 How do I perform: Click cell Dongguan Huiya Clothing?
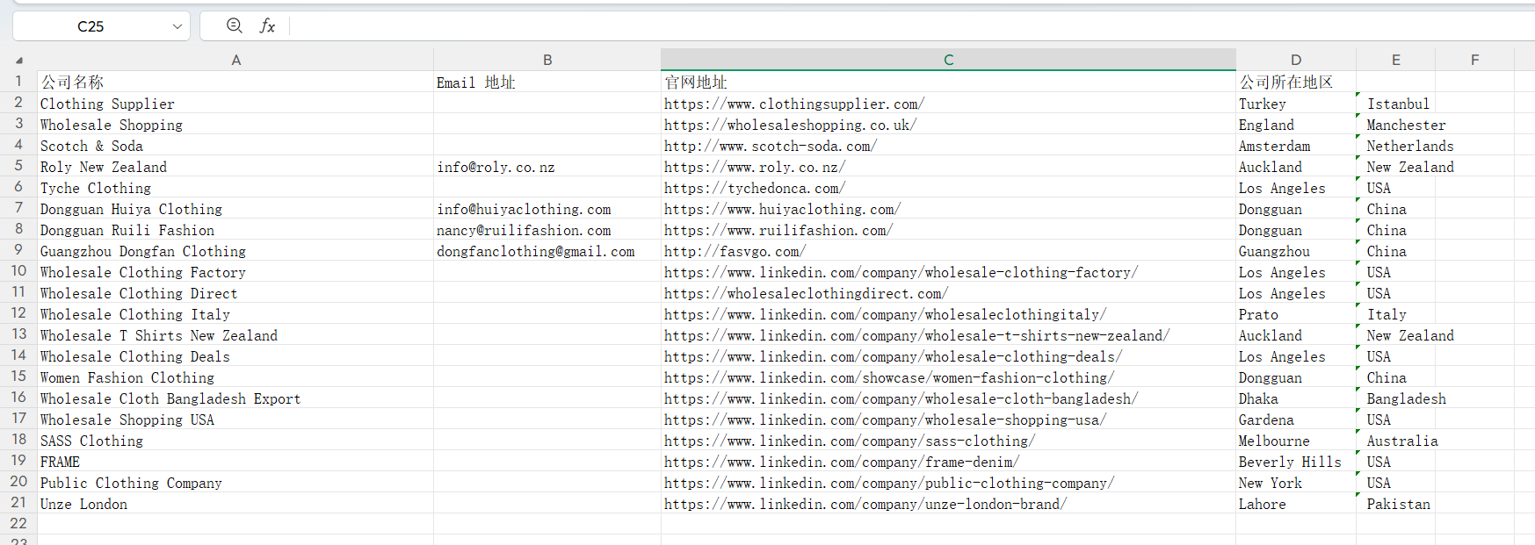235,209
